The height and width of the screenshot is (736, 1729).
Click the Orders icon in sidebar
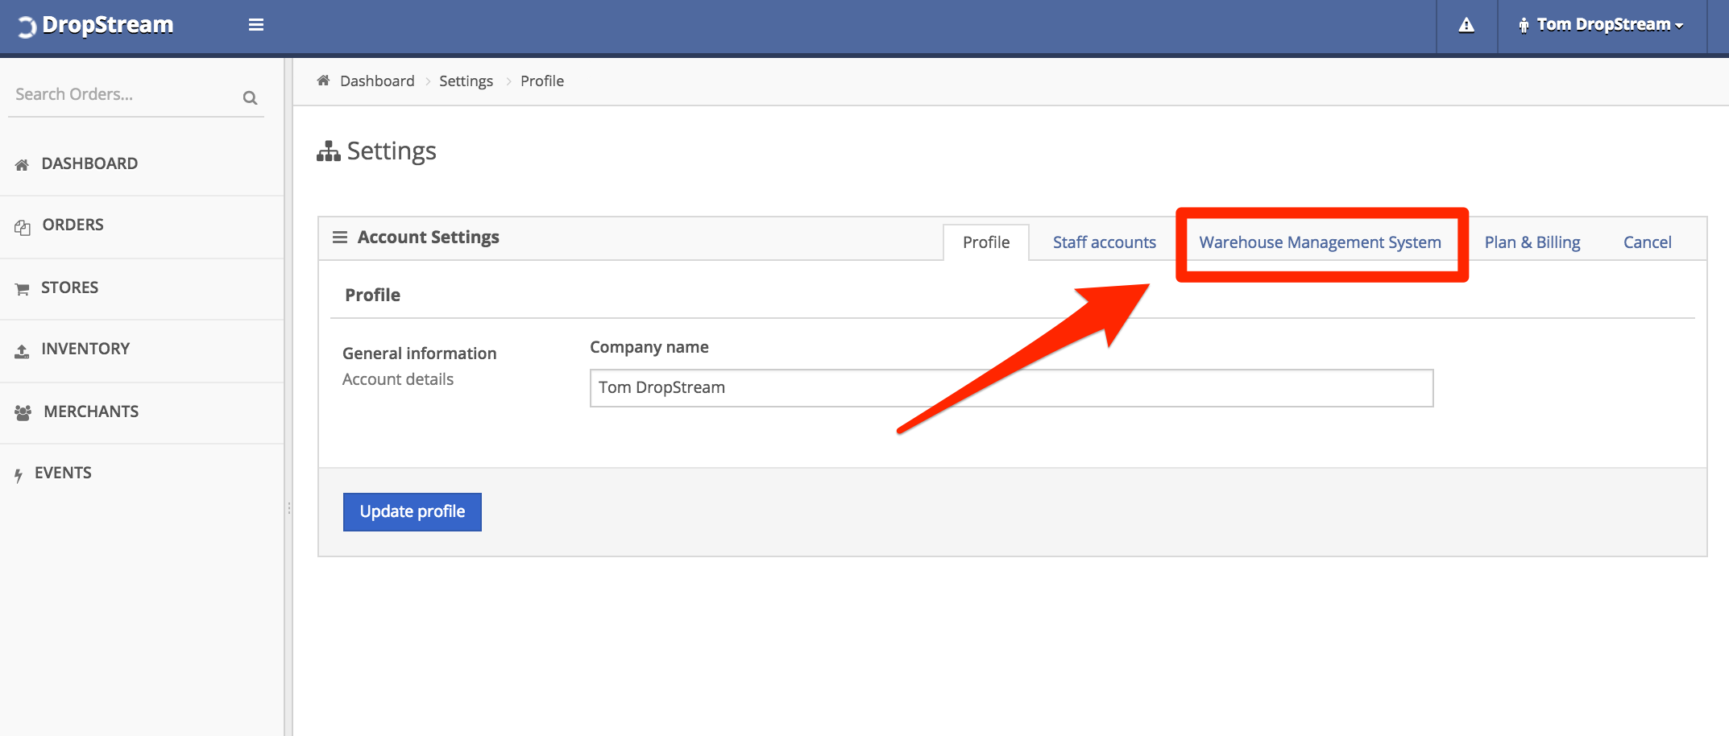pyautogui.click(x=23, y=226)
